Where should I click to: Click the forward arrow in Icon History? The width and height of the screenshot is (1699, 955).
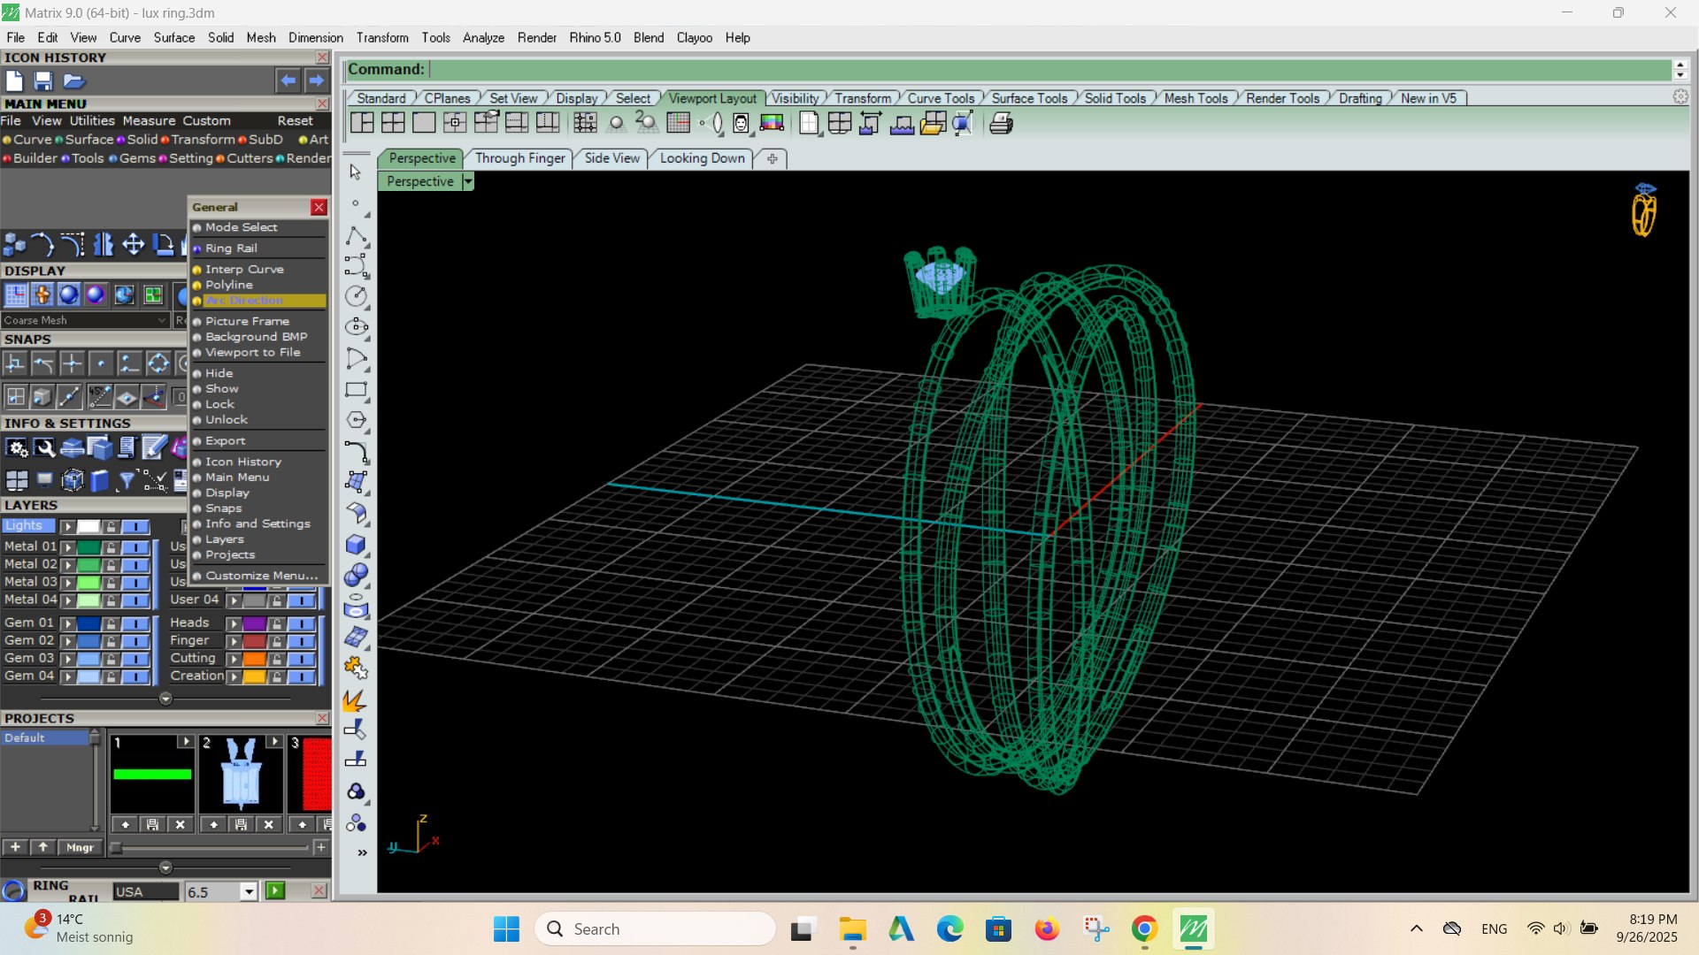(x=316, y=80)
